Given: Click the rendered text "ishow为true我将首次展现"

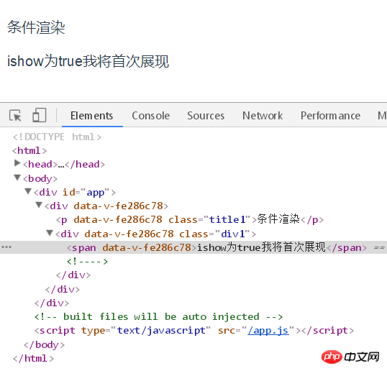Looking at the screenshot, I should pos(88,61).
